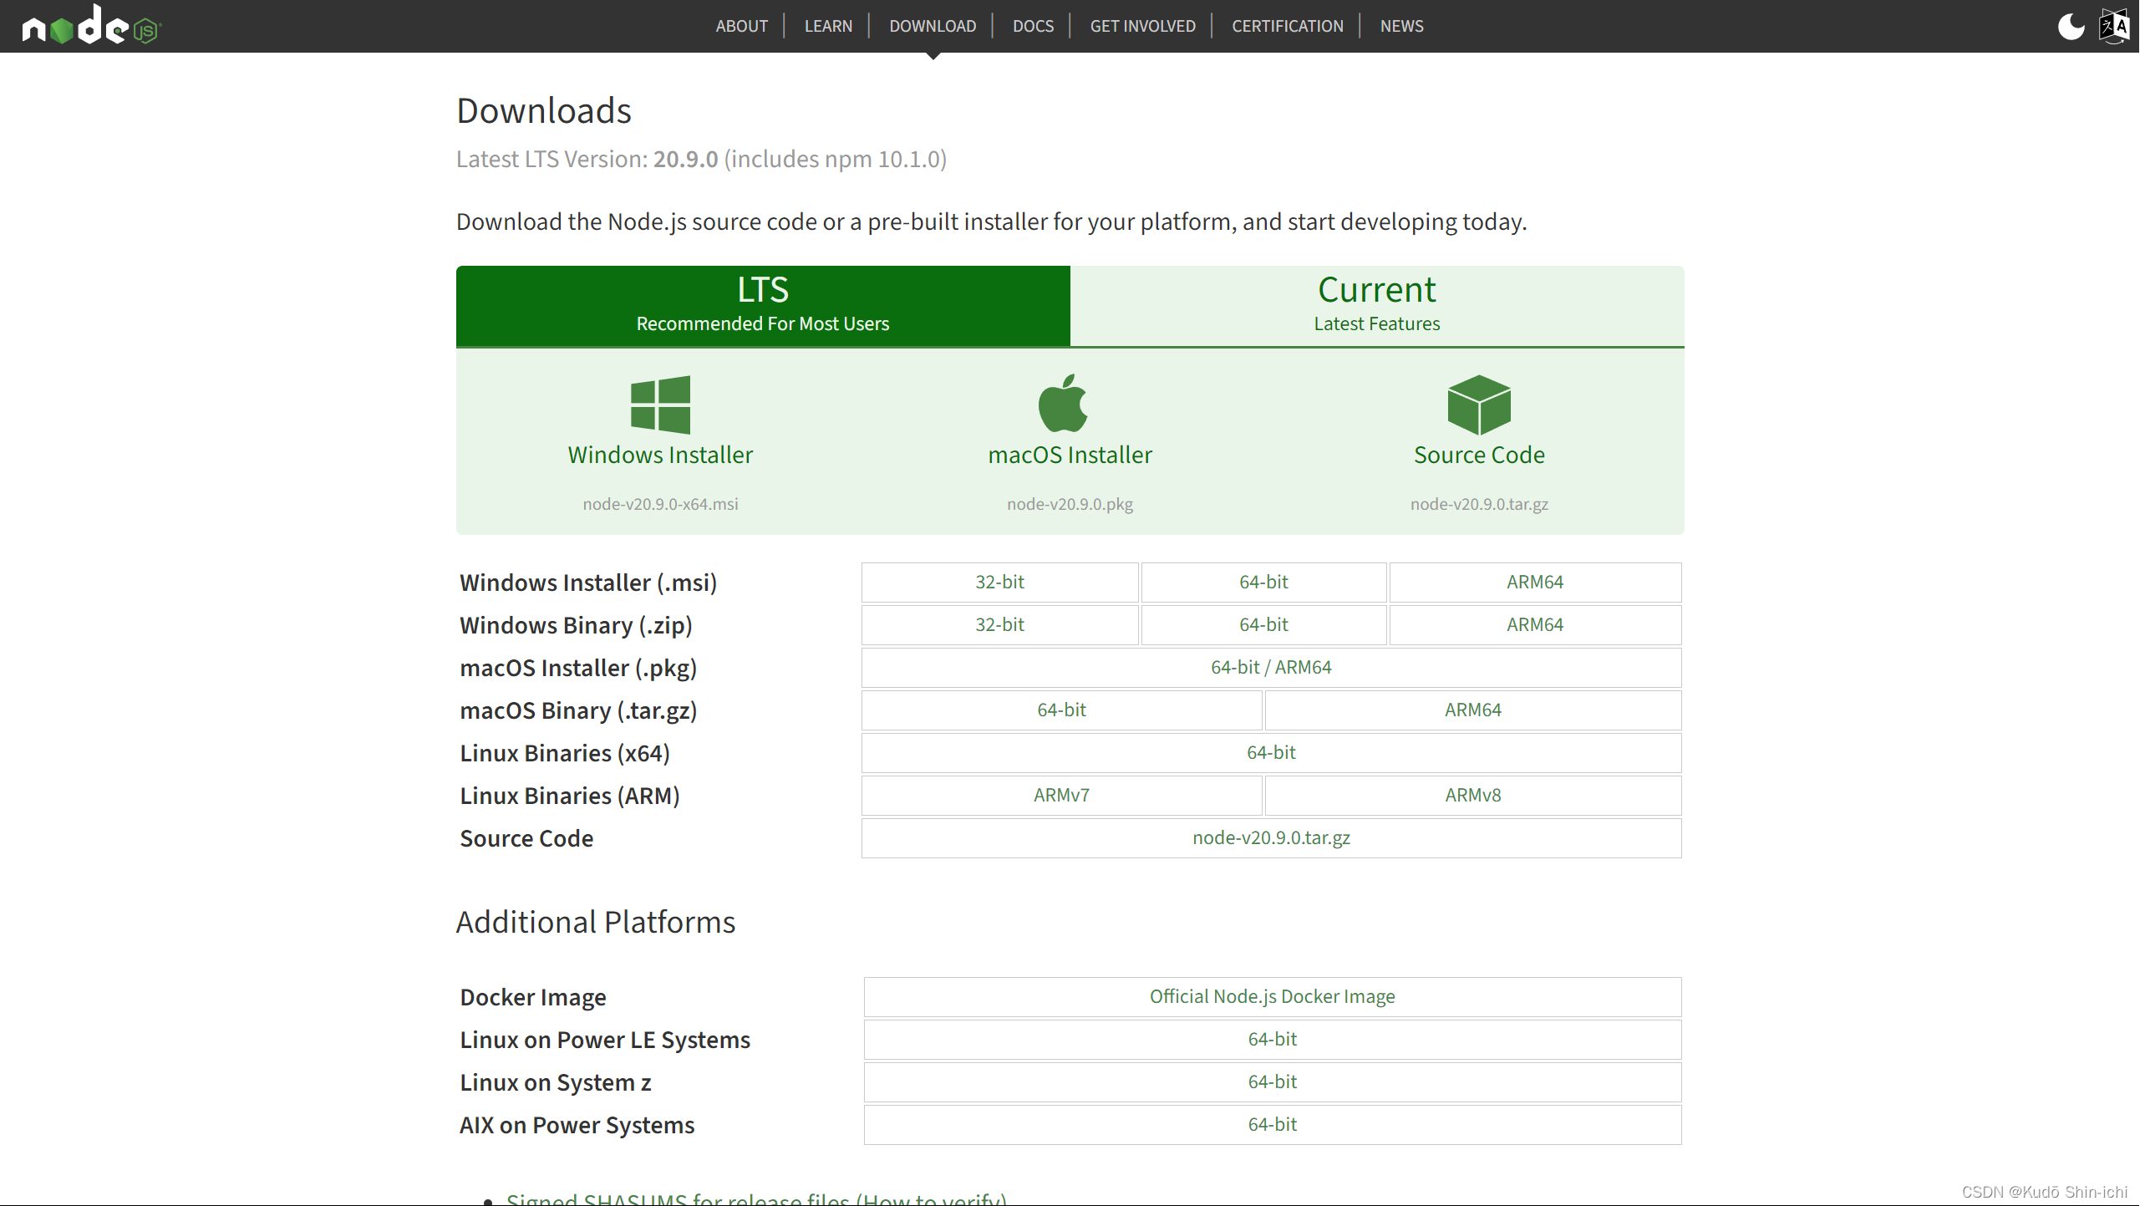Download ARM64 macOS Binary tar.gz
The height and width of the screenshot is (1206, 2140).
(1472, 710)
